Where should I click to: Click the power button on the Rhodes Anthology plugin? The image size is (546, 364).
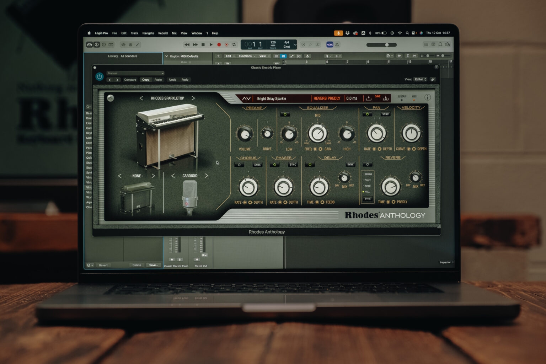[x=100, y=76]
